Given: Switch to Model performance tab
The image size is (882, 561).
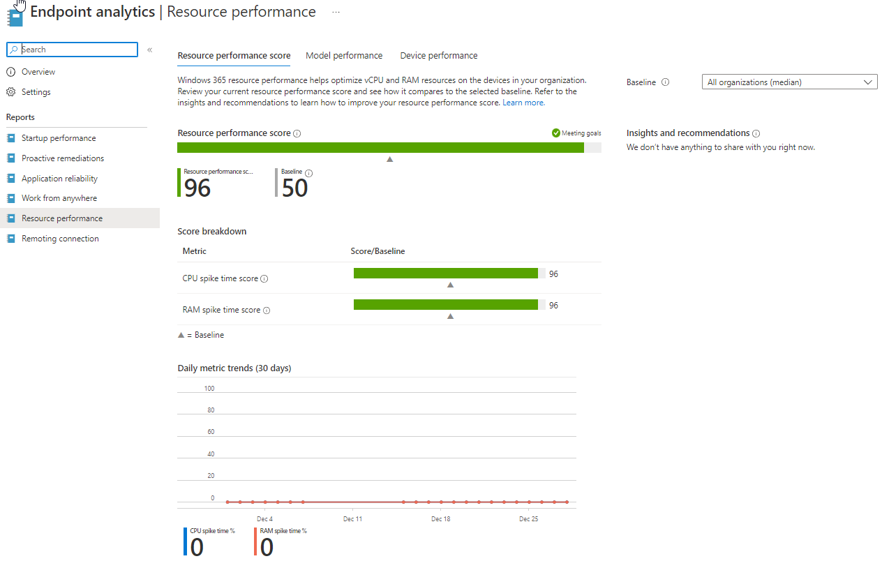Looking at the screenshot, I should (344, 56).
